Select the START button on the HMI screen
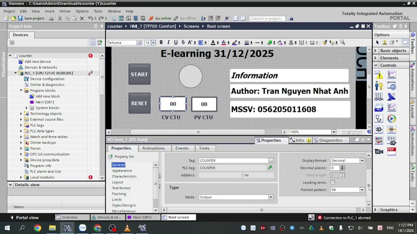417x234 pixels. 139,74
